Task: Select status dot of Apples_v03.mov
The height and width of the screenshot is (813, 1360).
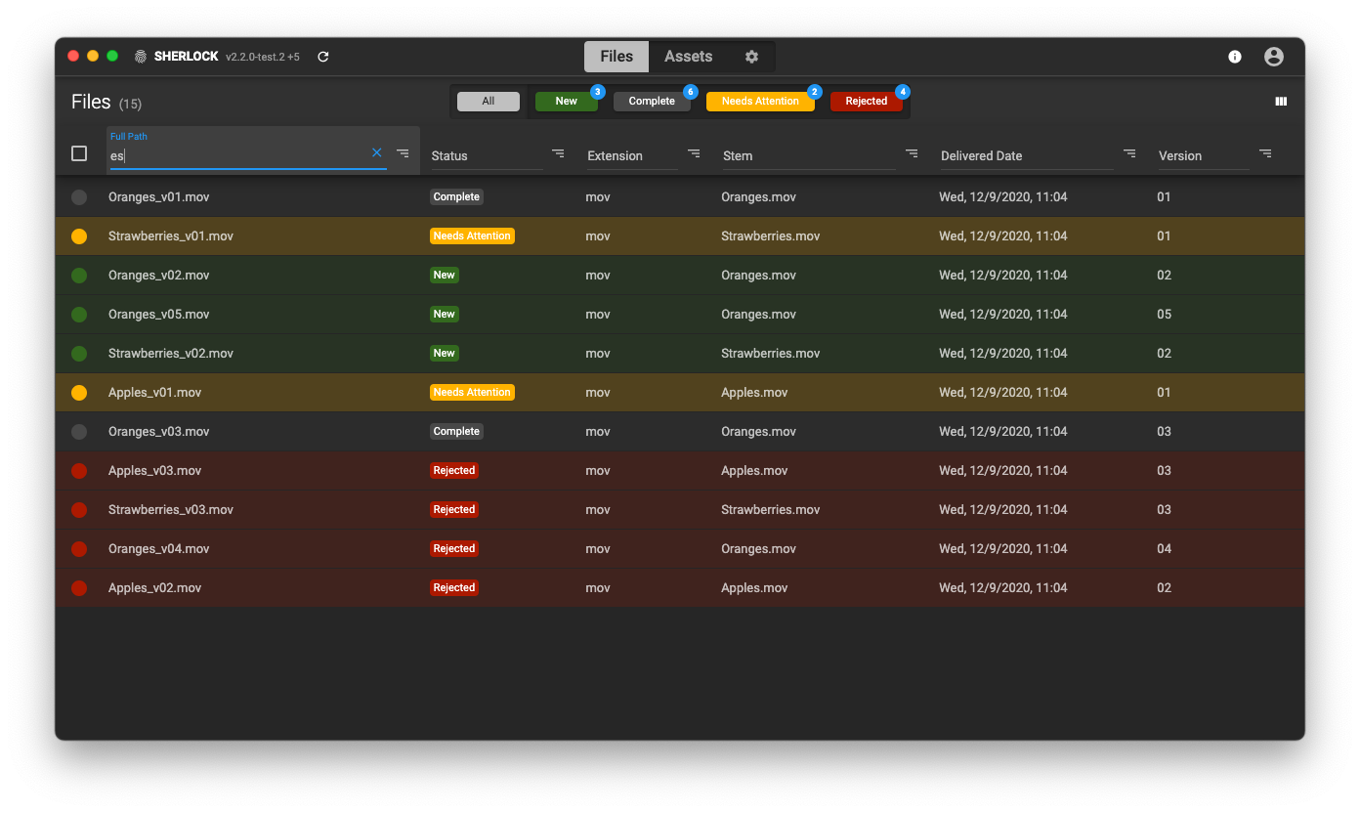Action: coord(79,471)
